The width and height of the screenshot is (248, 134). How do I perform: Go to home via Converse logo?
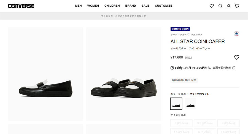point(21,6)
